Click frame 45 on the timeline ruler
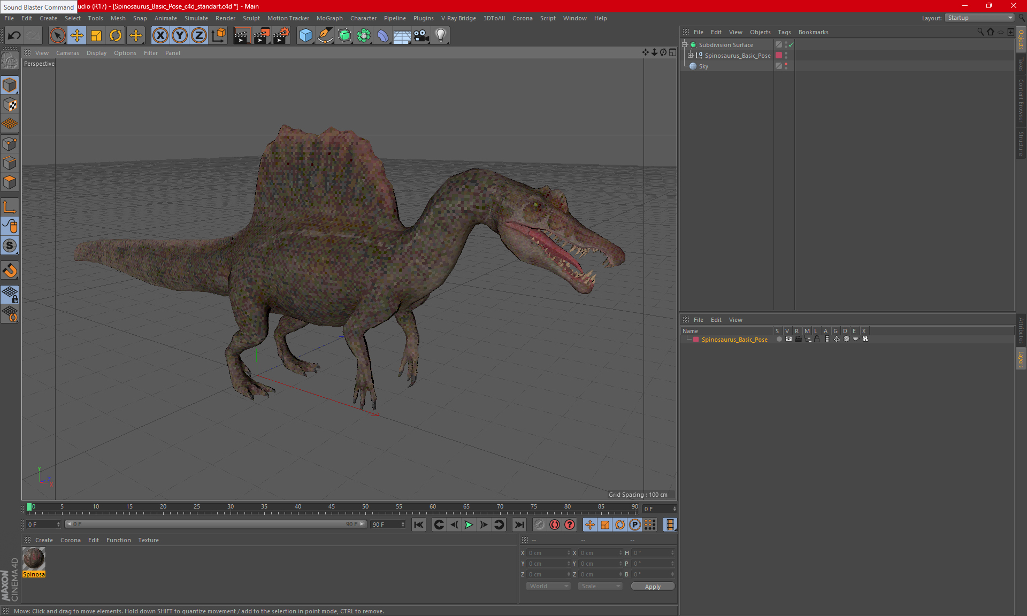This screenshot has height=616, width=1027. click(332, 507)
